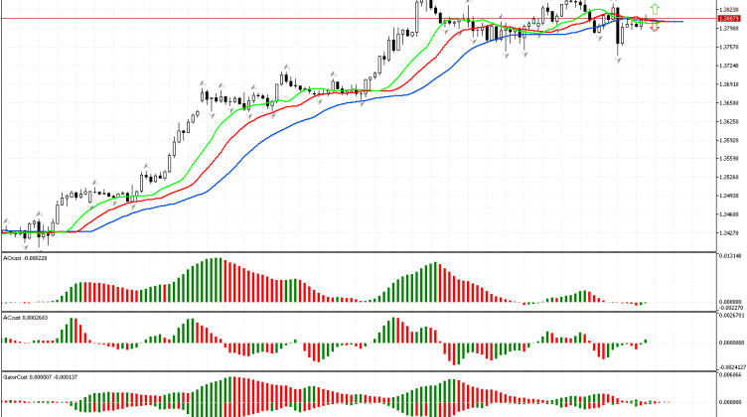Click the red down arrow signal
Image resolution: width=747 pixels, height=417 pixels.
(654, 29)
